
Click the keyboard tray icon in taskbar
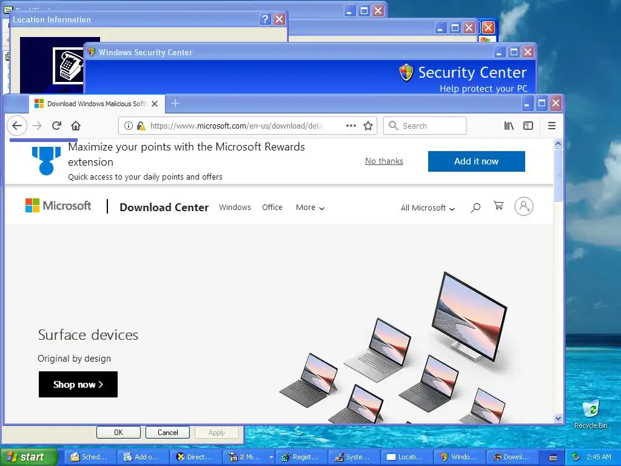pos(553,458)
